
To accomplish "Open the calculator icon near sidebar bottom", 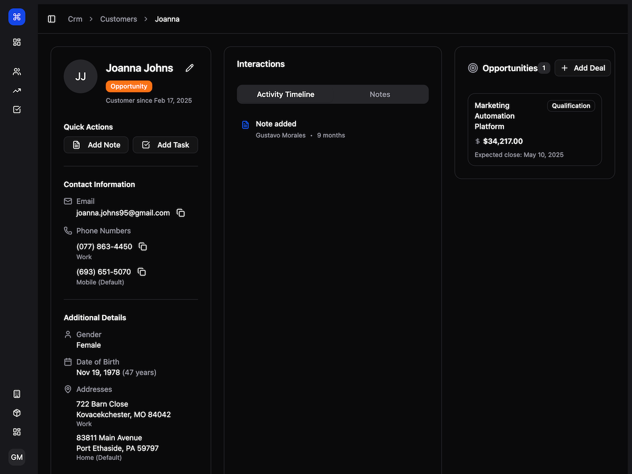I will 16,393.
